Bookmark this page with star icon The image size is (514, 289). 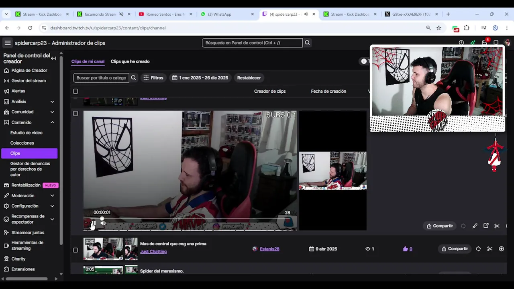tap(439, 28)
